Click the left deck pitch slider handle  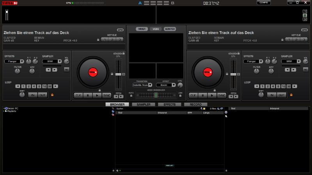pyautogui.click(x=119, y=74)
